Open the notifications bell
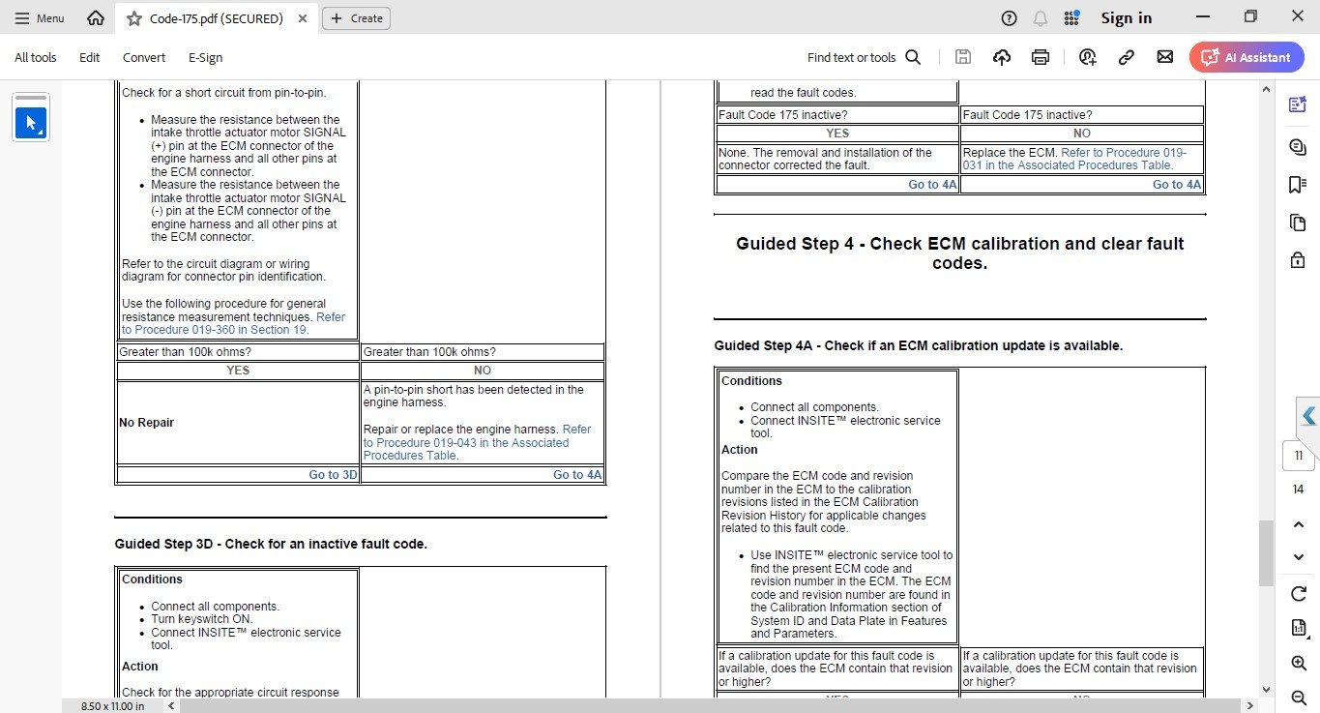The height and width of the screenshot is (713, 1320). tap(1041, 17)
